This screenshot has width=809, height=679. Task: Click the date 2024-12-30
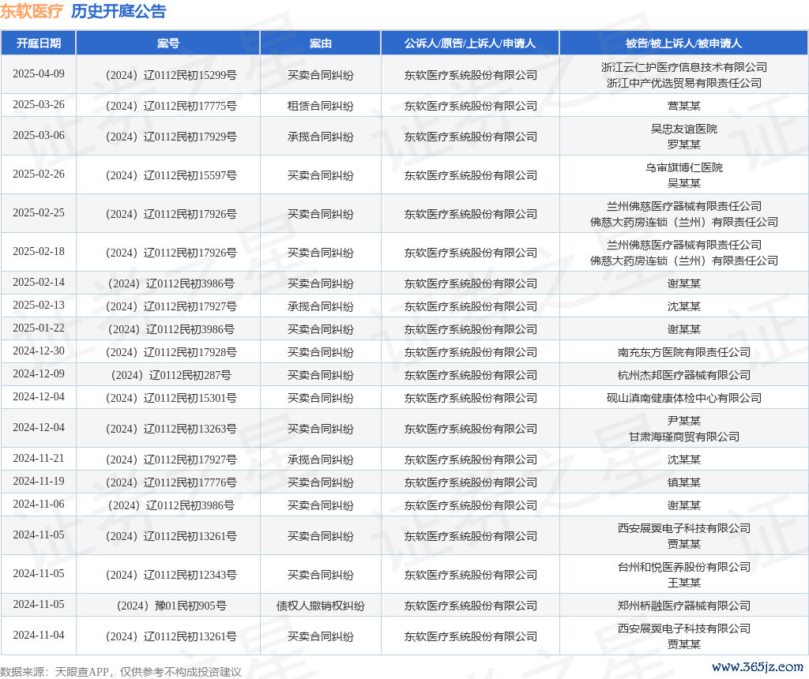[39, 351]
